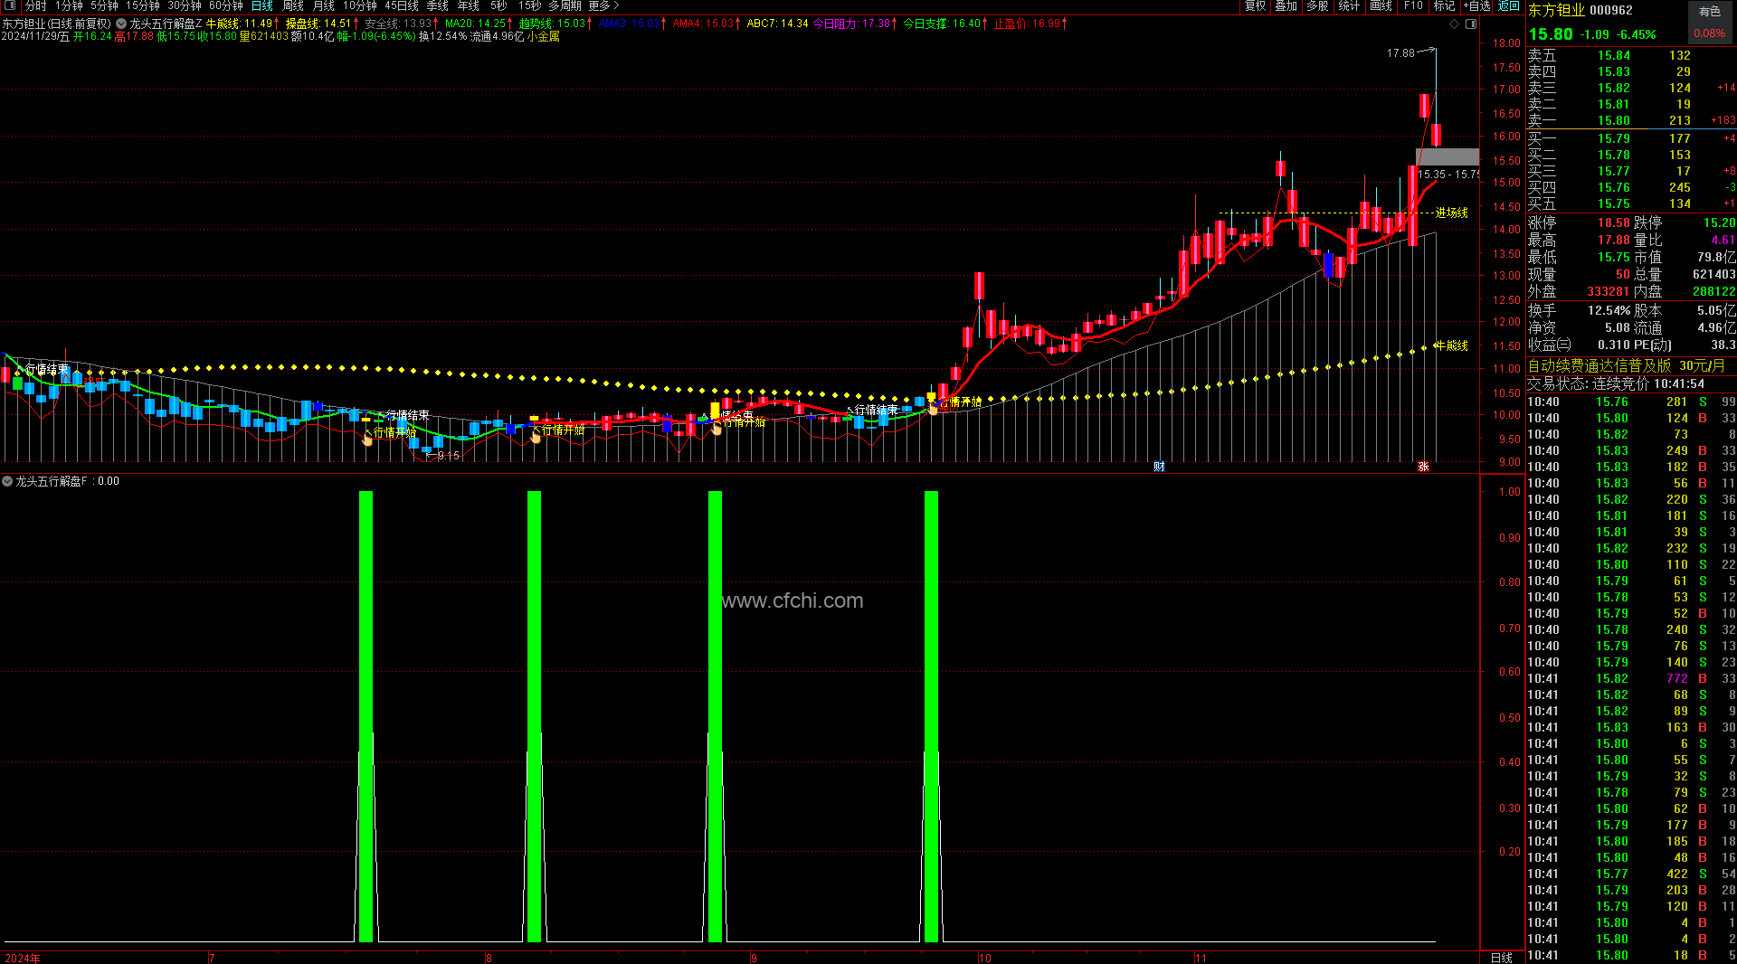This screenshot has height=964, width=1737.
Task: Open the 多周期 multi-period view
Action: coord(565,6)
